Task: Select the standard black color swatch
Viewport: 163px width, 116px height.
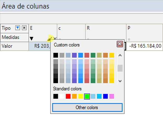Action: 56,96
